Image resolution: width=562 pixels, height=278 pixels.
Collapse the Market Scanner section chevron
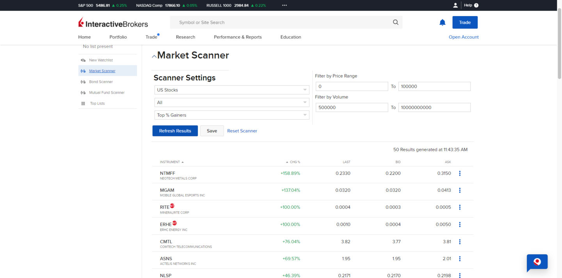[154, 57]
